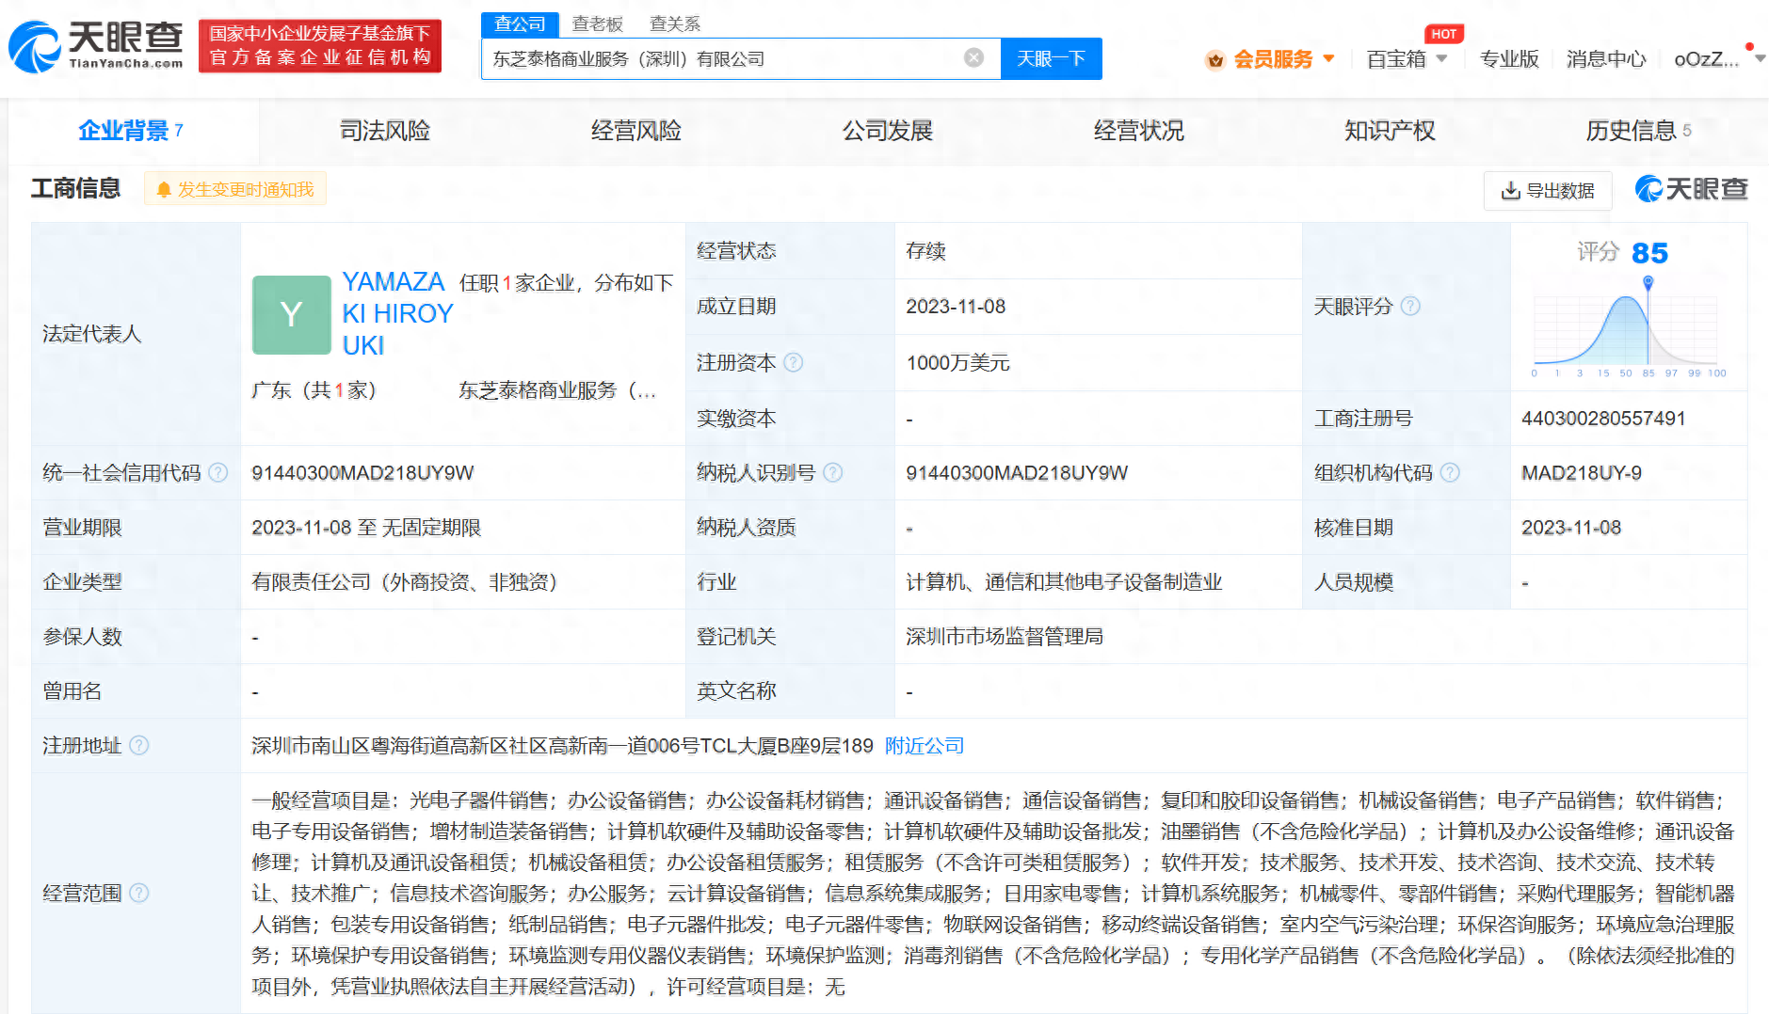Click the 国家中小企业发展子基金 red banner
1769x1014 pixels.
pyautogui.click(x=320, y=46)
